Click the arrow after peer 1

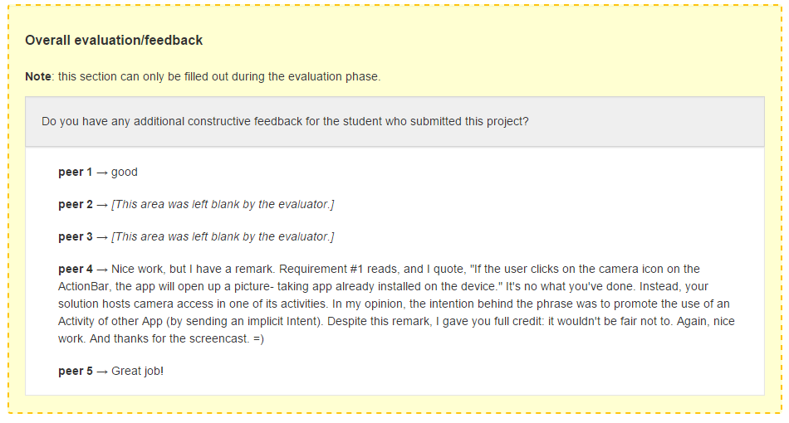[102, 173]
